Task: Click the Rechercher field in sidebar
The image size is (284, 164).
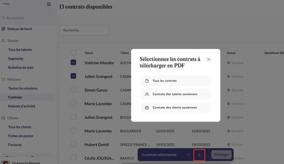Action: click(x=15, y=18)
